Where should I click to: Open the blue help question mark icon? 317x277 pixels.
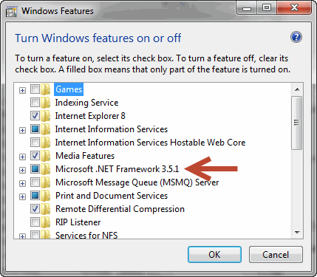(x=296, y=37)
